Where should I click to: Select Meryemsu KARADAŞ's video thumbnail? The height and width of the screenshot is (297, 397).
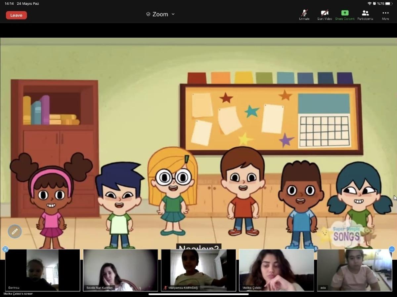(x=198, y=270)
